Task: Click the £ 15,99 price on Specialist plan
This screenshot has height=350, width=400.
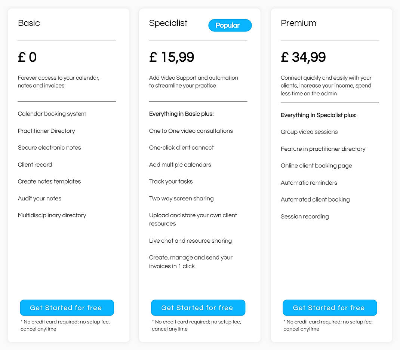Action: pyautogui.click(x=172, y=57)
